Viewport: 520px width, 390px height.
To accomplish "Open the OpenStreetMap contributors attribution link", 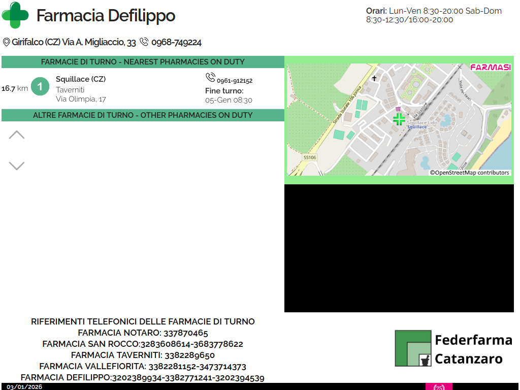I will click(470, 173).
